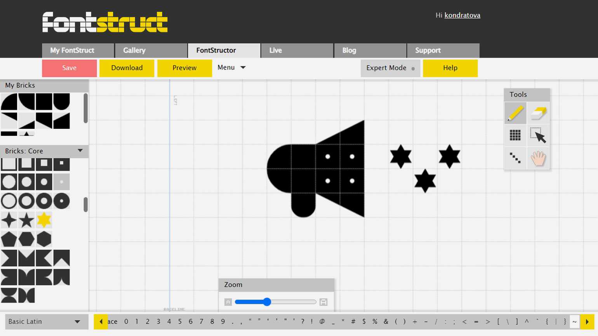
Task: Select the Hand pan tool
Action: 538,158
